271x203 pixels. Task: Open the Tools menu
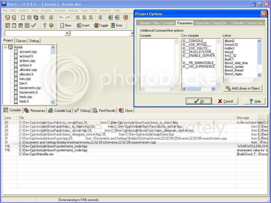click(x=84, y=10)
